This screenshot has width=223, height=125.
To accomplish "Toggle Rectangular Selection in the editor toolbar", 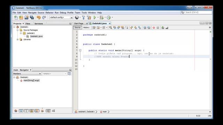I will pos(126,28).
